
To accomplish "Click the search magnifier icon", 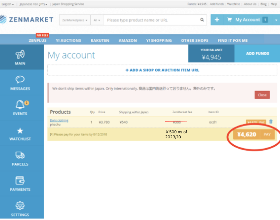I will [x=202, y=20].
